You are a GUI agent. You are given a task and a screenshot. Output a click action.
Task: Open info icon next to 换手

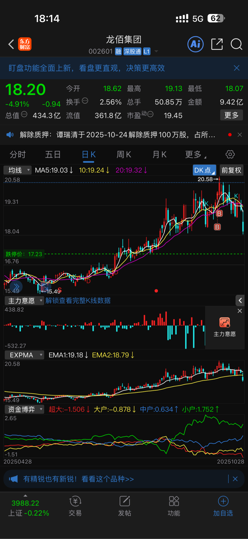click(85, 101)
